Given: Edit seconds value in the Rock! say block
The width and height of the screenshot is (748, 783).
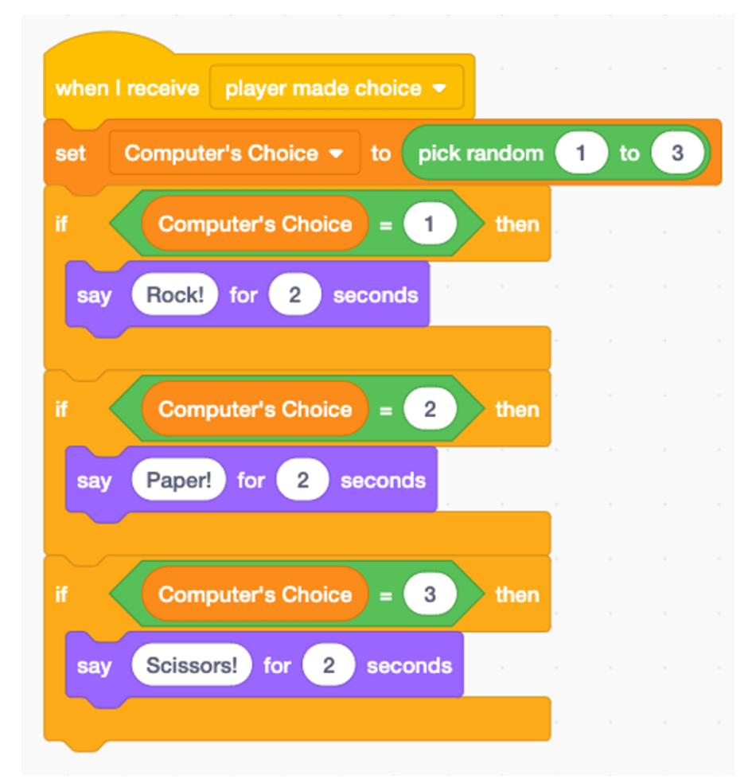Looking at the screenshot, I should [294, 295].
